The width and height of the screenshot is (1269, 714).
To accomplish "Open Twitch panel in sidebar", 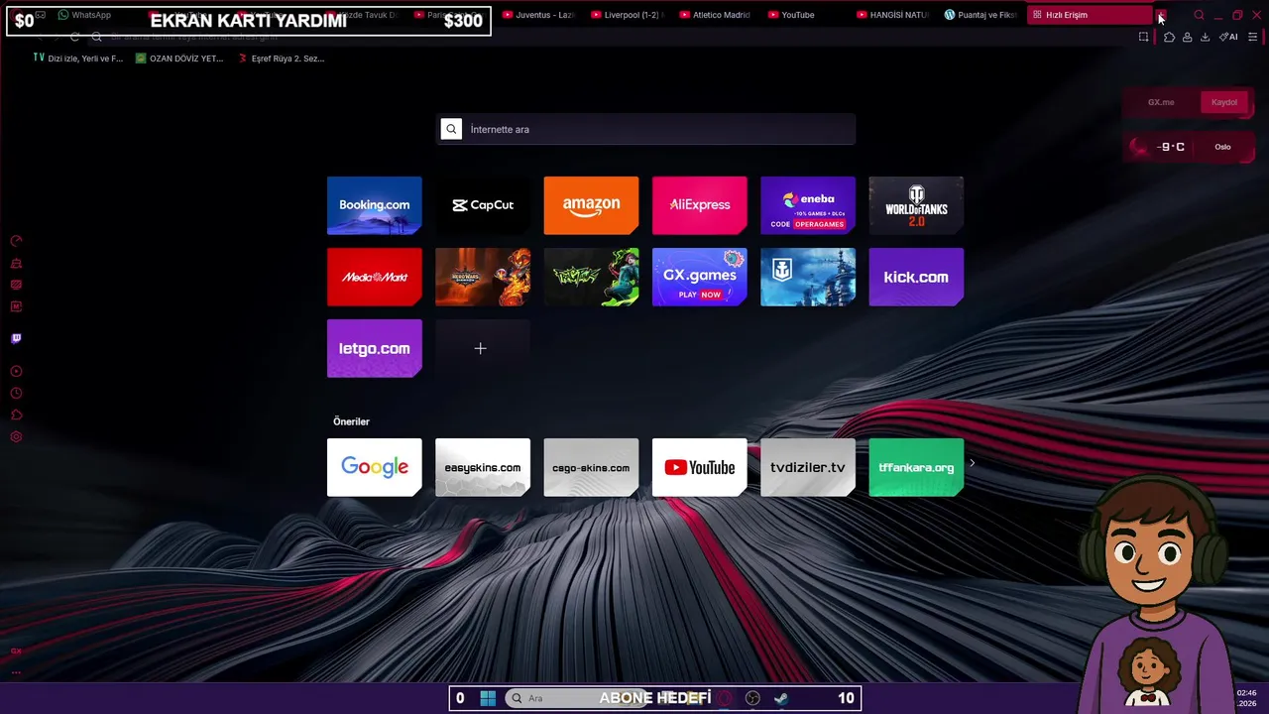I will 16,338.
